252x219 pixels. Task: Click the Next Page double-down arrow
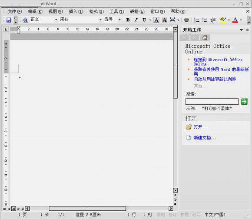point(175,204)
